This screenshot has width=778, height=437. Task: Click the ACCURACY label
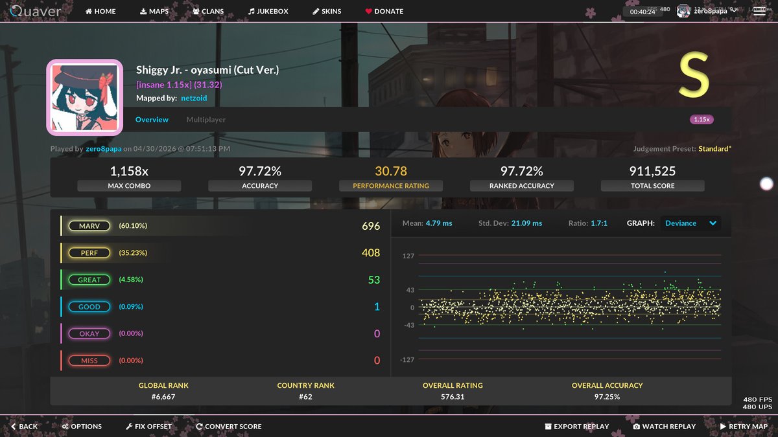pos(260,186)
